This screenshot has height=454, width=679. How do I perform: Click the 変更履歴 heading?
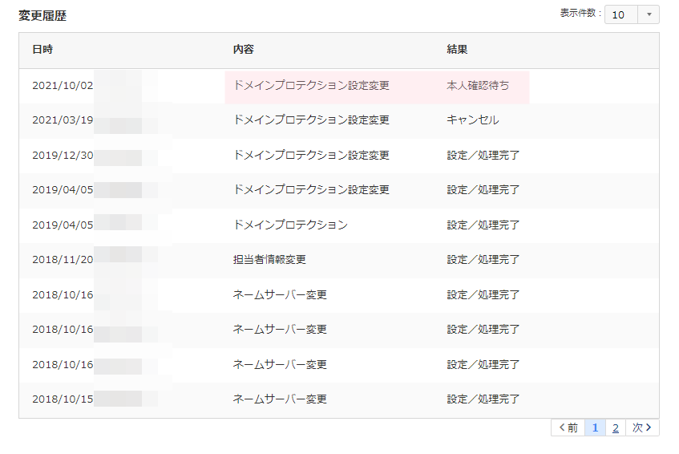pos(42,16)
